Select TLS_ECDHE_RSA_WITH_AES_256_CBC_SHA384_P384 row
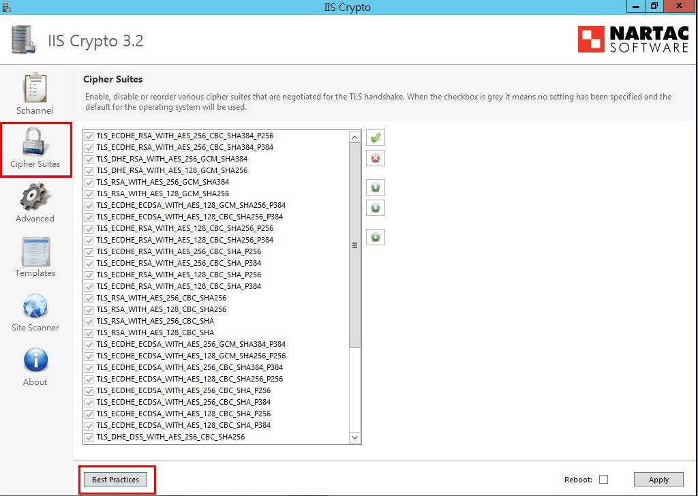 pyautogui.click(x=216, y=147)
